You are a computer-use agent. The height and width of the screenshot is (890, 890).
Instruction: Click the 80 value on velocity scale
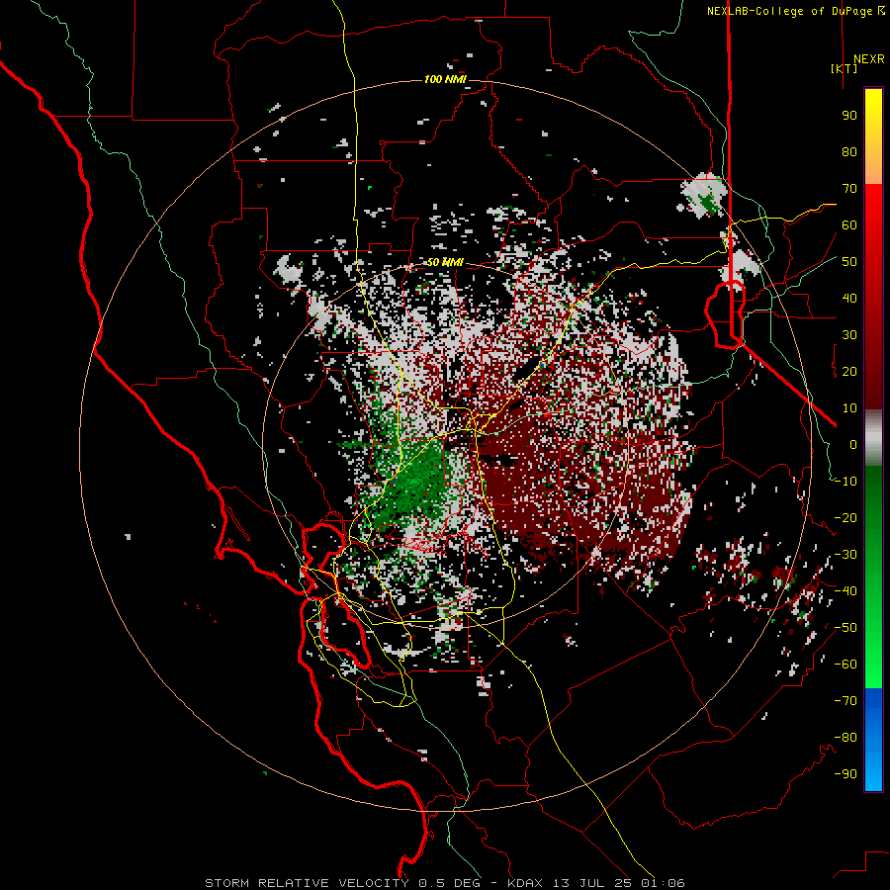click(x=849, y=151)
